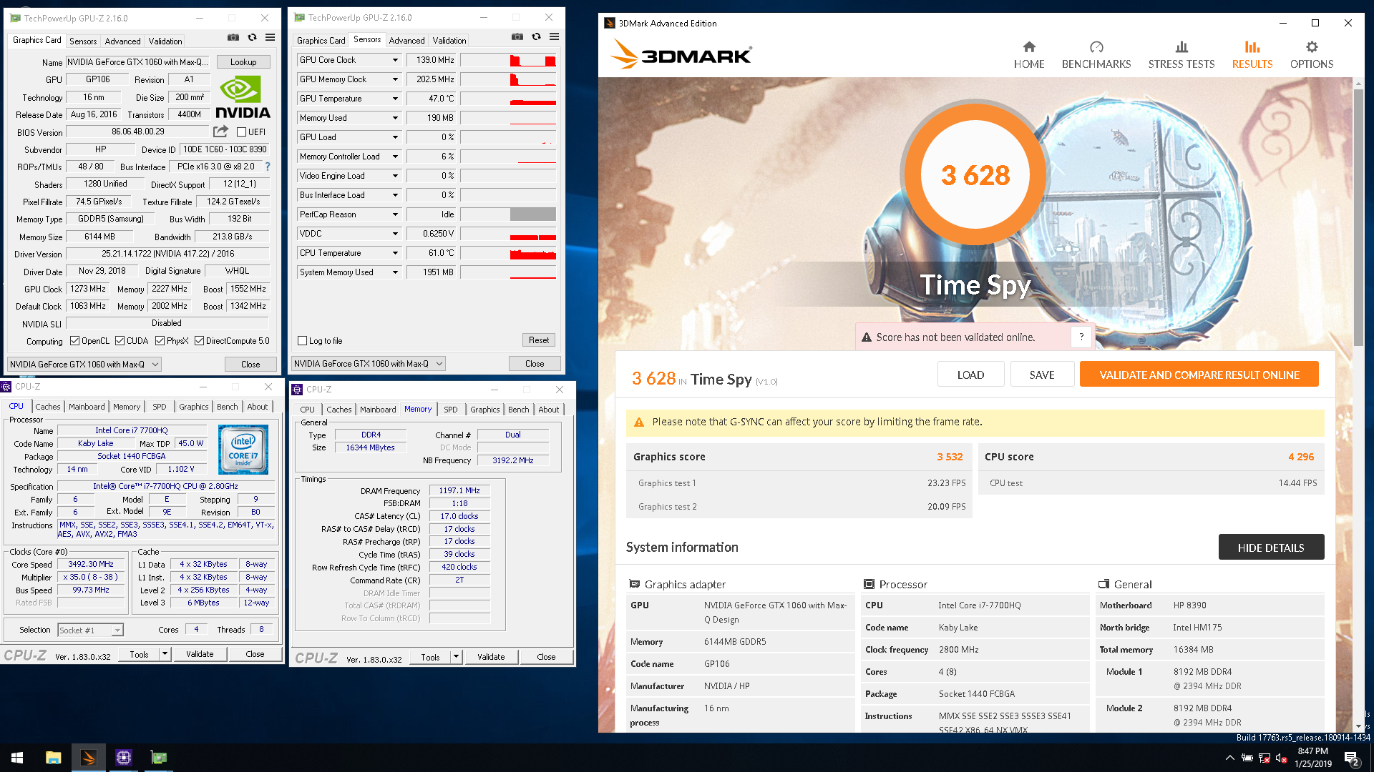Expand GPU Temperature sensor dropdown

point(395,99)
